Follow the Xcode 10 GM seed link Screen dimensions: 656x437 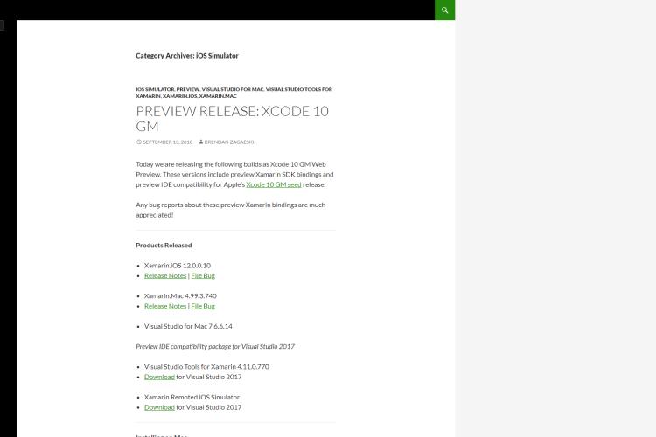(274, 184)
